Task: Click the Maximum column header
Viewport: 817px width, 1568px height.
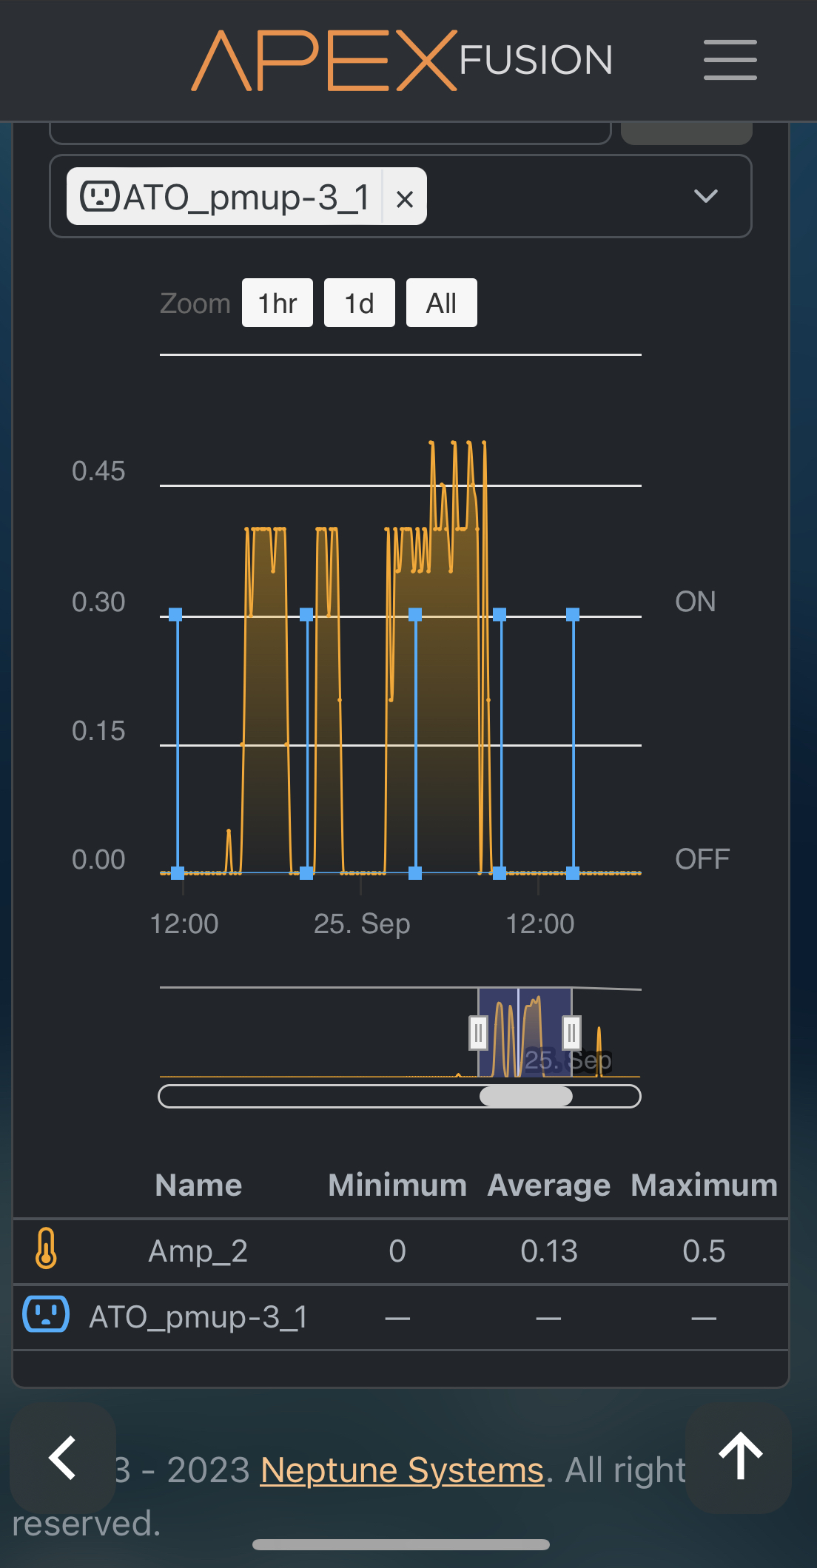Action: [x=703, y=1185]
